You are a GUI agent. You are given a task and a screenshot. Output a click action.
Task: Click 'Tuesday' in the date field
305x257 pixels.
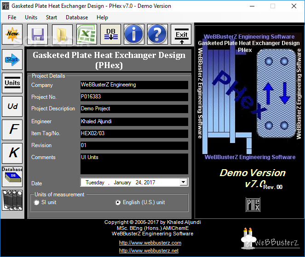[95, 183]
